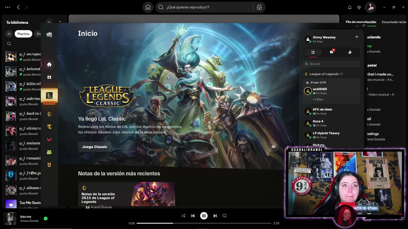Screen dimensions: 408x229
Task: Select the League of Legends game icon
Action: click(49, 114)
